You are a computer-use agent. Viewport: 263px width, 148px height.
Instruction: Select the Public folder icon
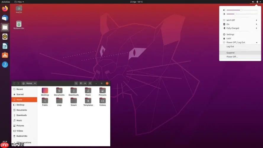tap(45, 102)
